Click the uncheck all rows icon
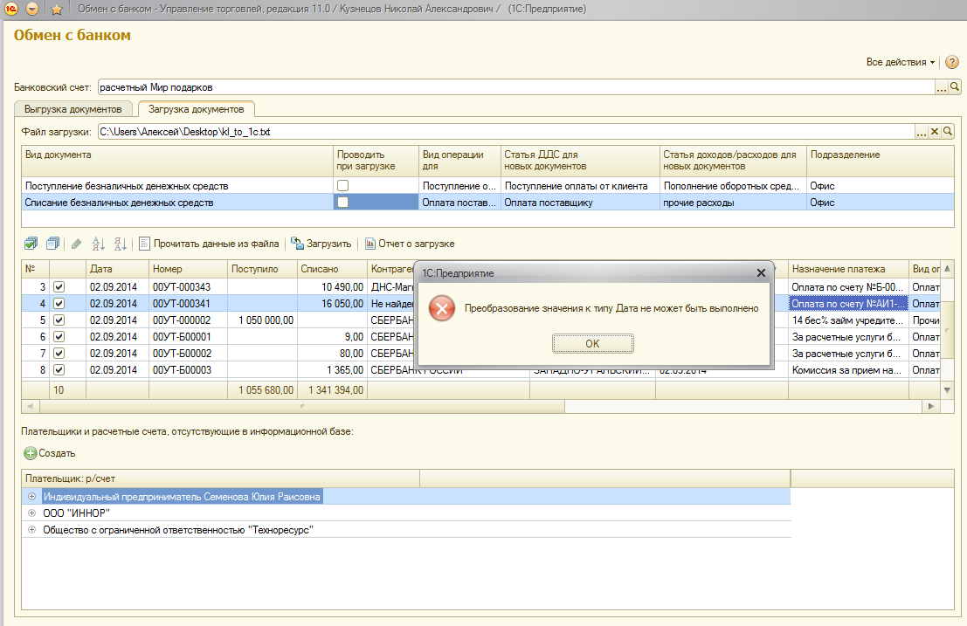Image resolution: width=967 pixels, height=626 pixels. [x=52, y=244]
